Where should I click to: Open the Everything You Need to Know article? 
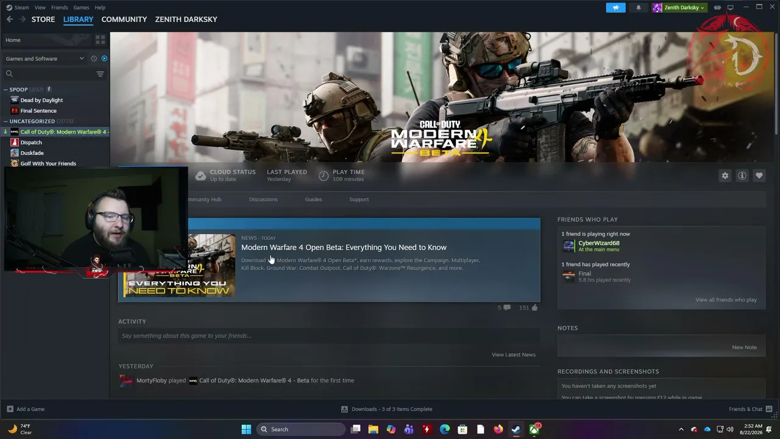(344, 248)
